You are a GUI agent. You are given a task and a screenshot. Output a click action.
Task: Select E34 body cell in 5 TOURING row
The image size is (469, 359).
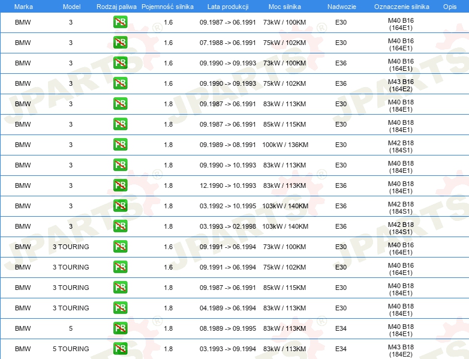pyautogui.click(x=341, y=349)
